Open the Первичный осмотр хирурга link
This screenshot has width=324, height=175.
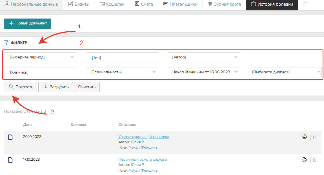[x=143, y=159]
